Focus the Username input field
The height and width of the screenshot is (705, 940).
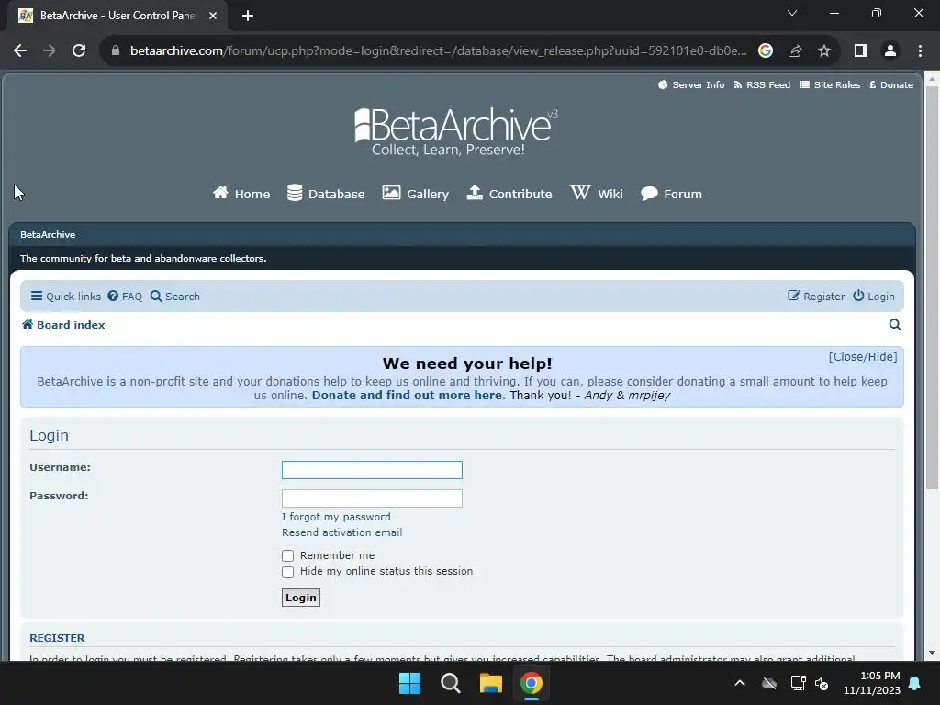(x=372, y=470)
